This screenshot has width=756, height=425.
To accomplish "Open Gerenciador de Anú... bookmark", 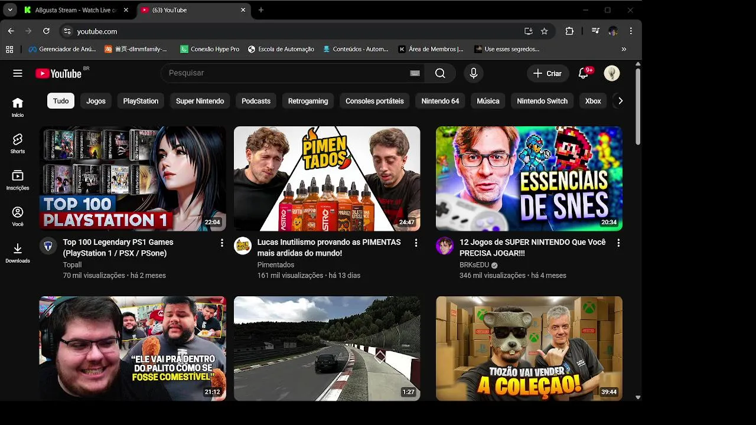I will coord(62,50).
